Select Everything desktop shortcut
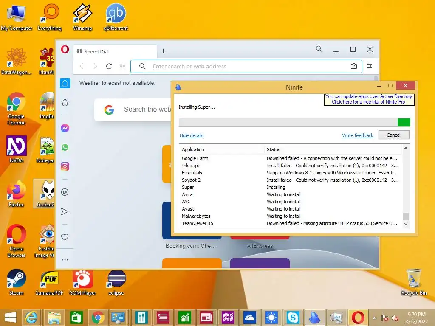This screenshot has height=326, width=435. pyautogui.click(x=50, y=17)
